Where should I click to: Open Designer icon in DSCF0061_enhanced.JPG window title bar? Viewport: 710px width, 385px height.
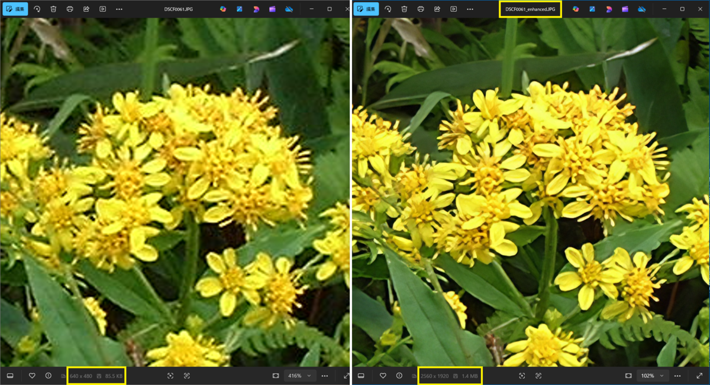[592, 9]
